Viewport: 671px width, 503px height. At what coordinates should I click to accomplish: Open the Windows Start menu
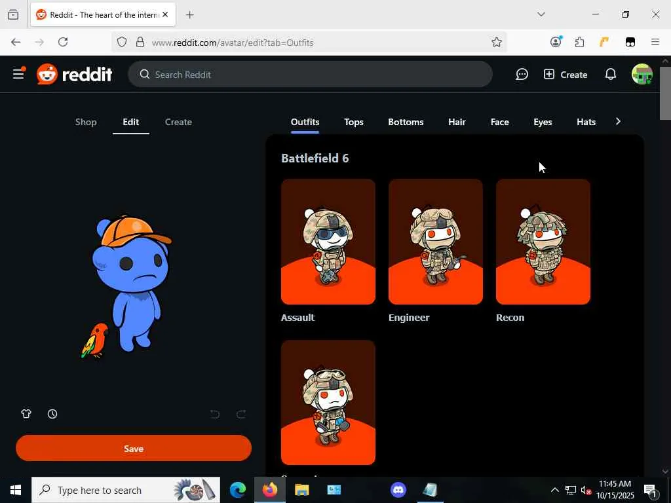(16, 490)
